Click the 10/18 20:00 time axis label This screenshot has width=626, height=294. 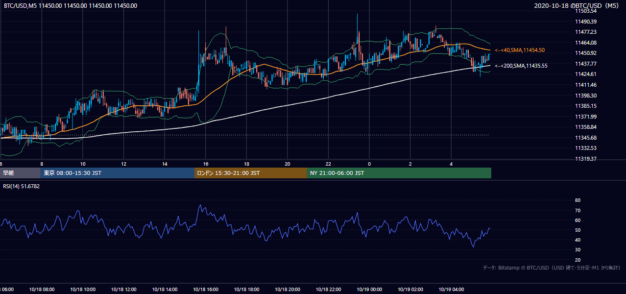[288, 290]
